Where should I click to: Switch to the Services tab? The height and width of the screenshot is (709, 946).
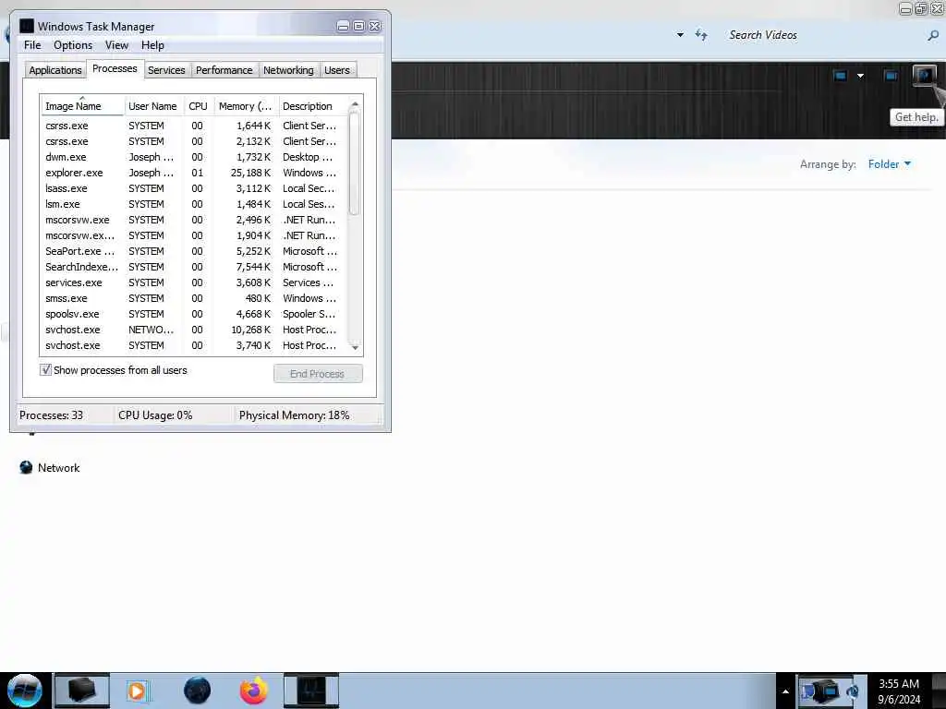pos(166,70)
